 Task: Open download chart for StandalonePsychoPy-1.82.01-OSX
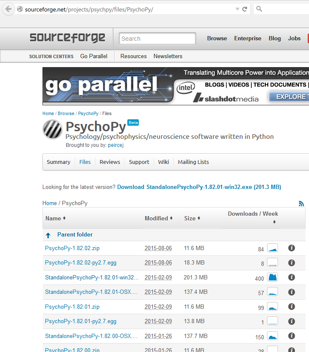tap(272, 292)
